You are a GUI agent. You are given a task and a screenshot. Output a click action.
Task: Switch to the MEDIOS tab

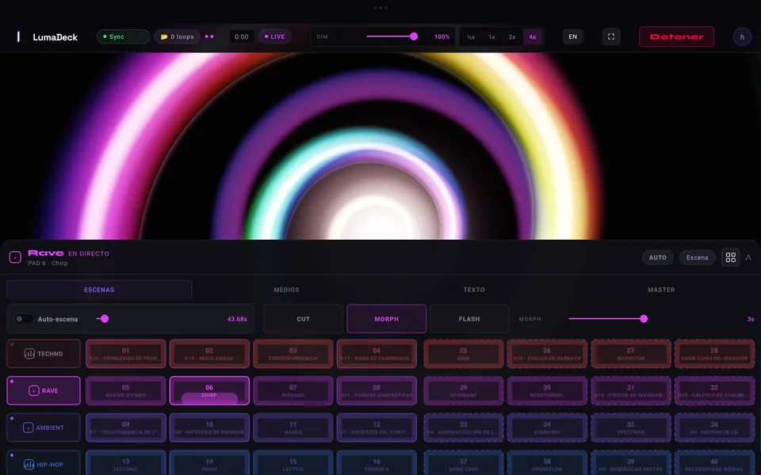point(286,290)
